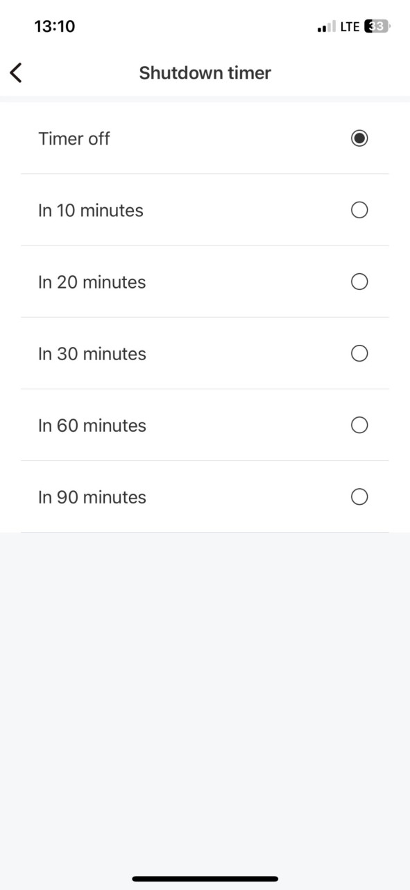The image size is (410, 890).
Task: Tap the cellular signal bars icon
Action: click(x=326, y=27)
